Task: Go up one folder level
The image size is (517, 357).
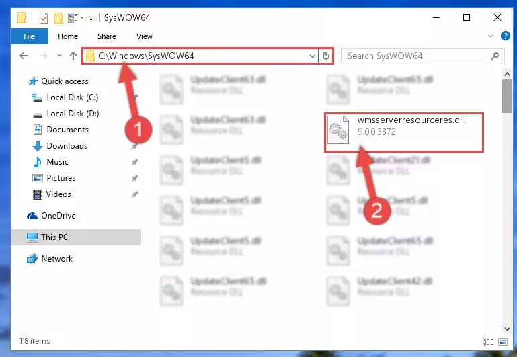Action: point(73,56)
